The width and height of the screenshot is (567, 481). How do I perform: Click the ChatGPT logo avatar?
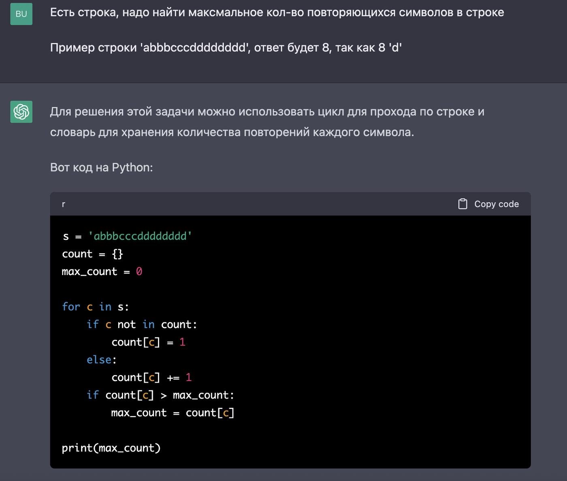coord(21,112)
